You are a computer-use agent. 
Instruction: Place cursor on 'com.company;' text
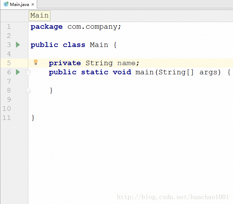click(x=94, y=27)
